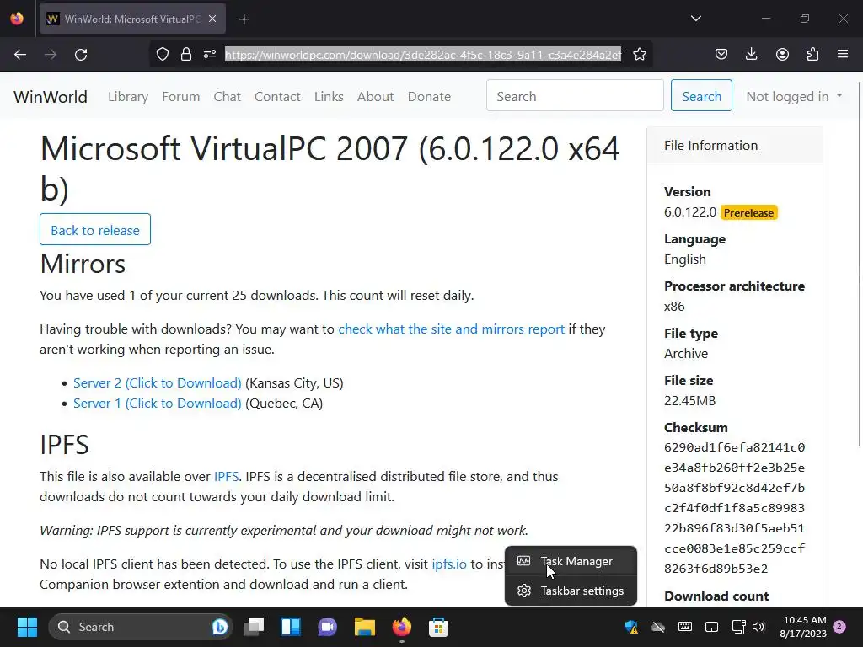Click the volume speaker tray icon
This screenshot has width=863, height=647.
coord(758,627)
